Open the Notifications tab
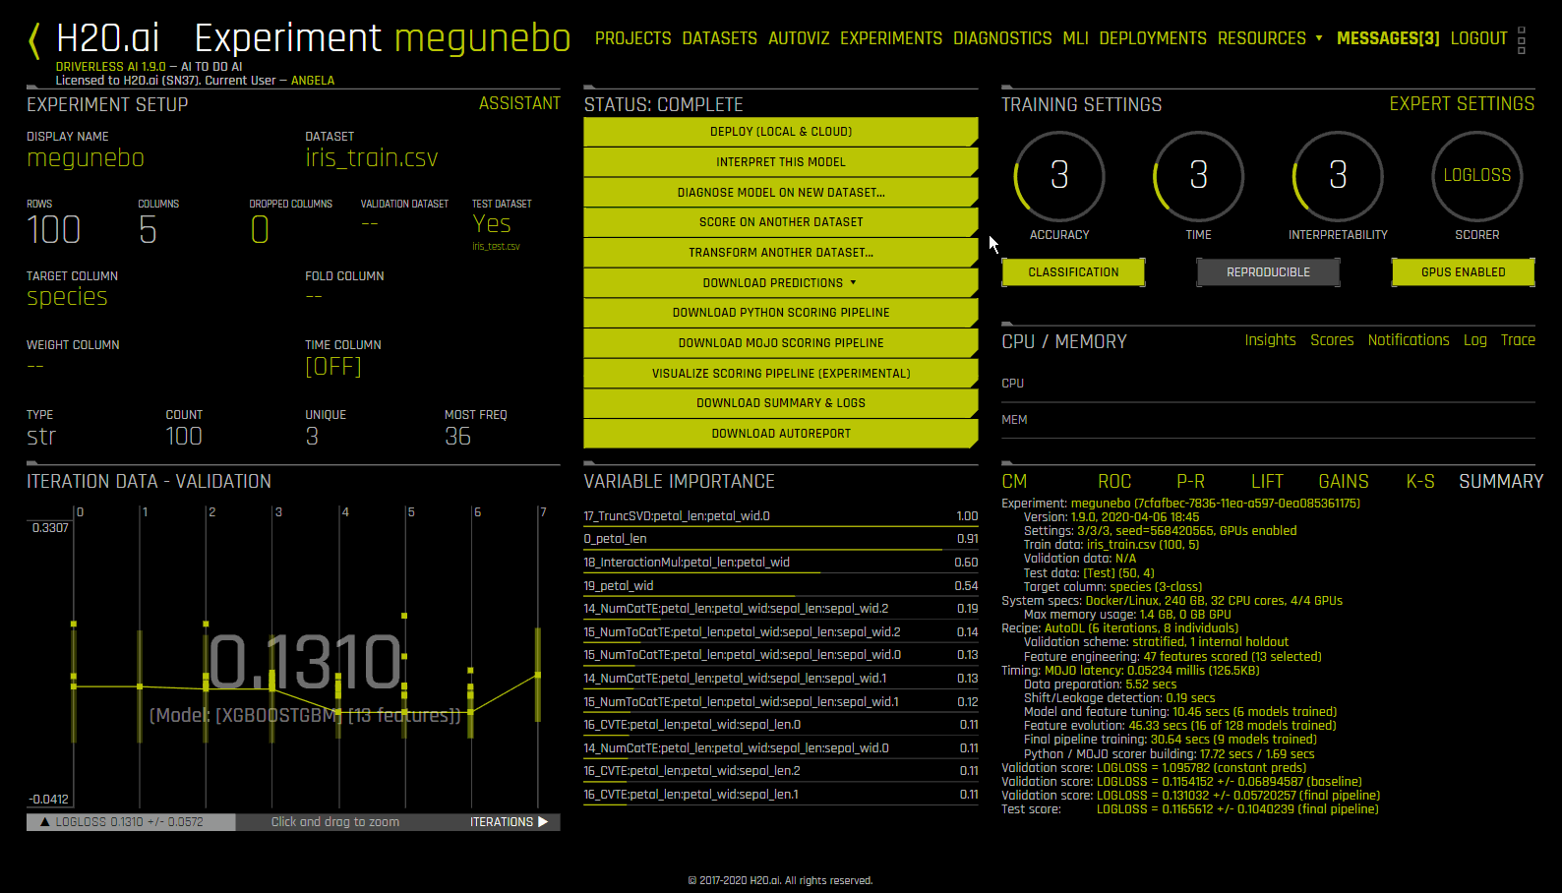Screen dimensions: 1562x893 [x=1409, y=340]
